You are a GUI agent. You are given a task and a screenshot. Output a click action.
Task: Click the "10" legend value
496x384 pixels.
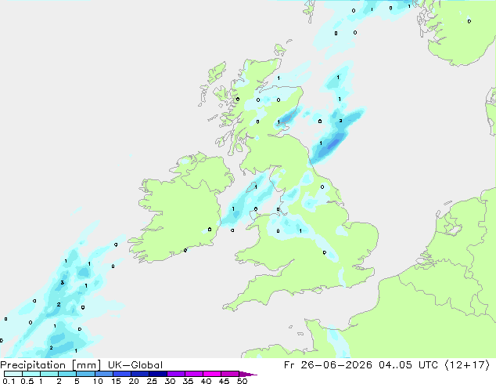(98, 381)
